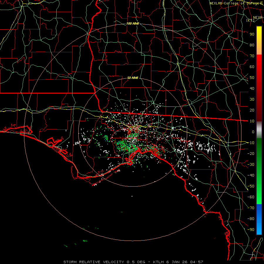
Task: Click the -50 value on color scale
Action: click(x=251, y=186)
